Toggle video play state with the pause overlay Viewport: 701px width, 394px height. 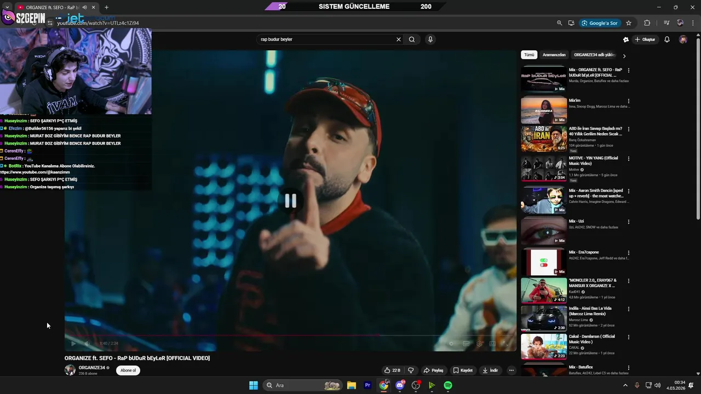coord(290,201)
